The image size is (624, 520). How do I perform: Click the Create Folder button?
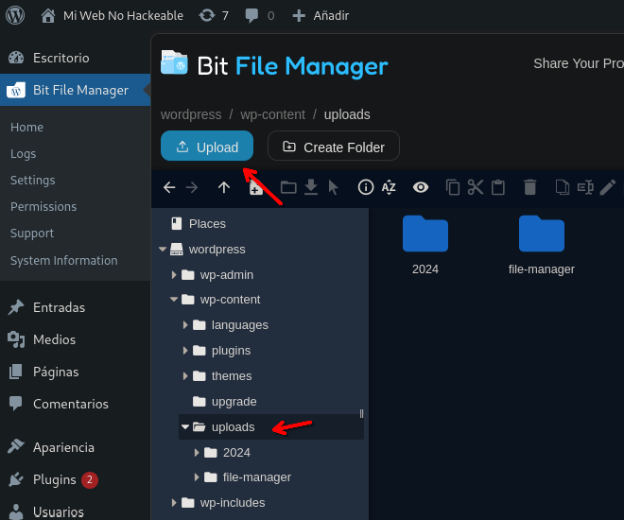[333, 147]
